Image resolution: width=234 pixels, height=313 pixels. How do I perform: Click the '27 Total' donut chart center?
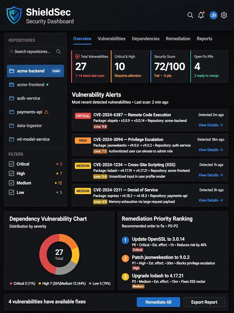point(59,254)
